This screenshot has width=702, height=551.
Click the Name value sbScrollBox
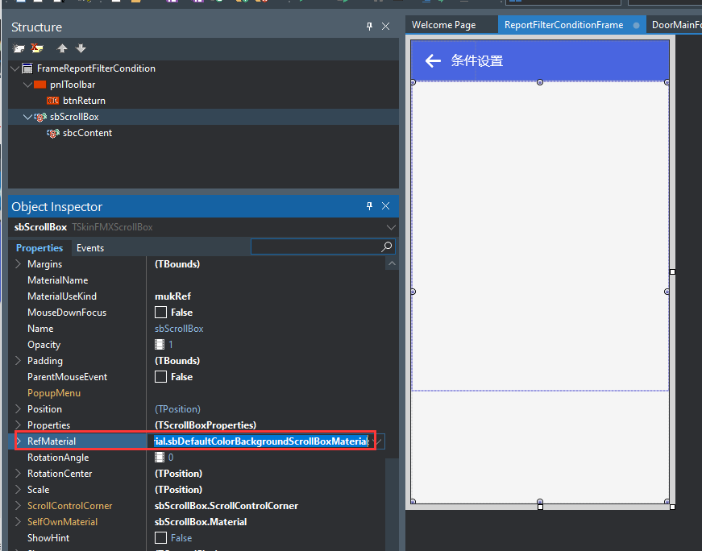pos(179,329)
